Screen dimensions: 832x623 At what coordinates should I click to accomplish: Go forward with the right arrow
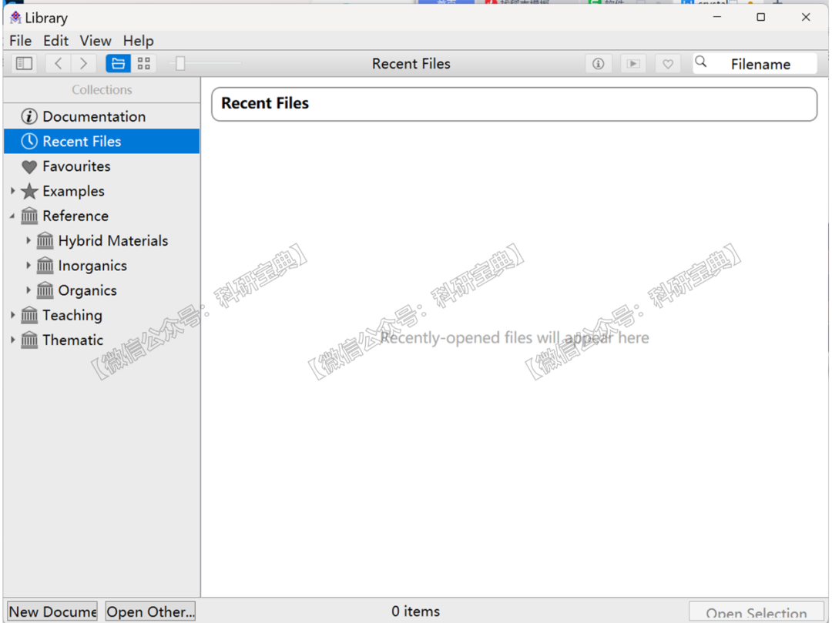83,64
